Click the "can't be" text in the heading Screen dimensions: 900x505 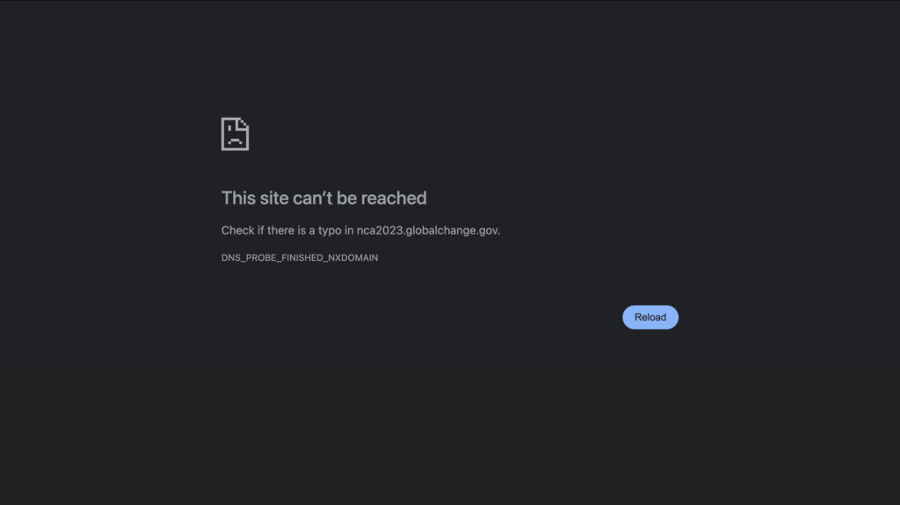tap(325, 198)
